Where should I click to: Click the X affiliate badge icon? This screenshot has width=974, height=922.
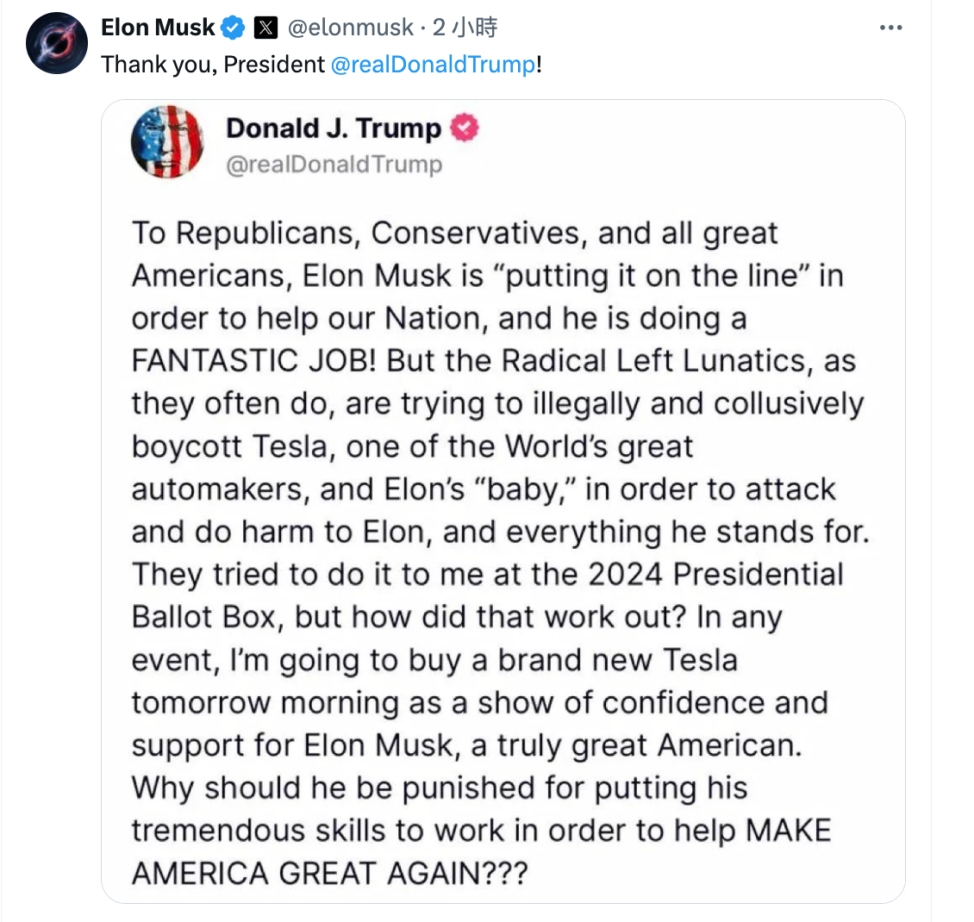pyautogui.click(x=265, y=28)
